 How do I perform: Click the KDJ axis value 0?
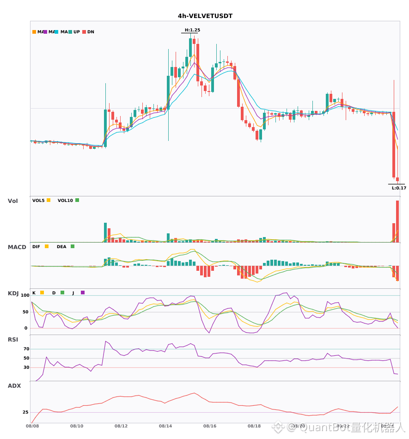pos(26,328)
